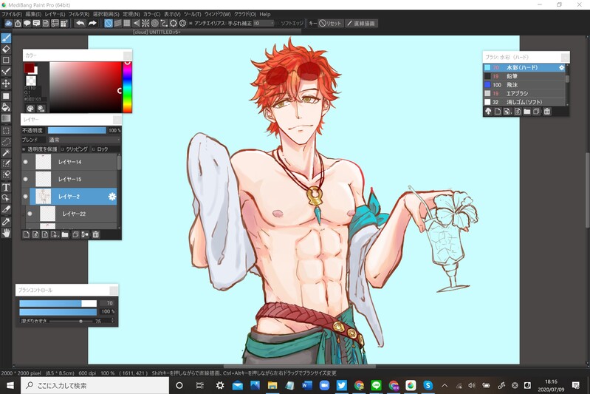Click the Undo arrow in toolbar
Image resolution: width=590 pixels, height=394 pixels.
(x=80, y=24)
